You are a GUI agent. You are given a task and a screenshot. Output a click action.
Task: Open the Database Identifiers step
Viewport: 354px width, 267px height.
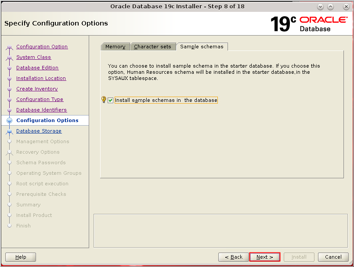[x=41, y=110]
